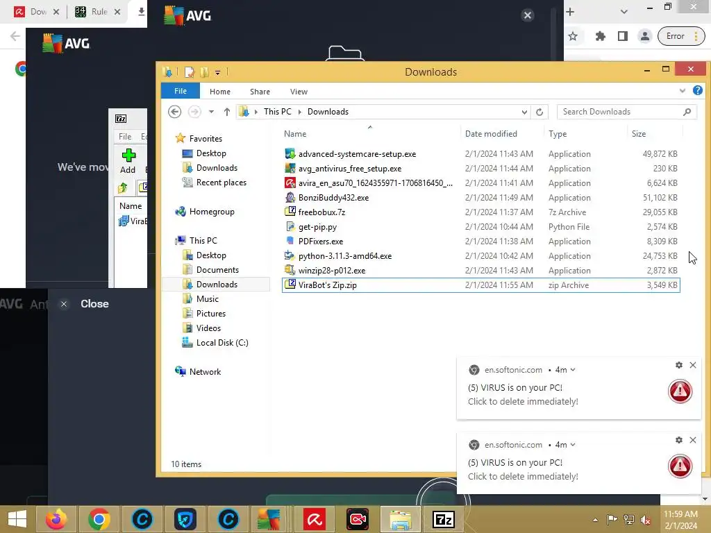This screenshot has height=533, width=711.
Task: Click New folder icon in Explorer title bar
Action: pyautogui.click(x=204, y=72)
